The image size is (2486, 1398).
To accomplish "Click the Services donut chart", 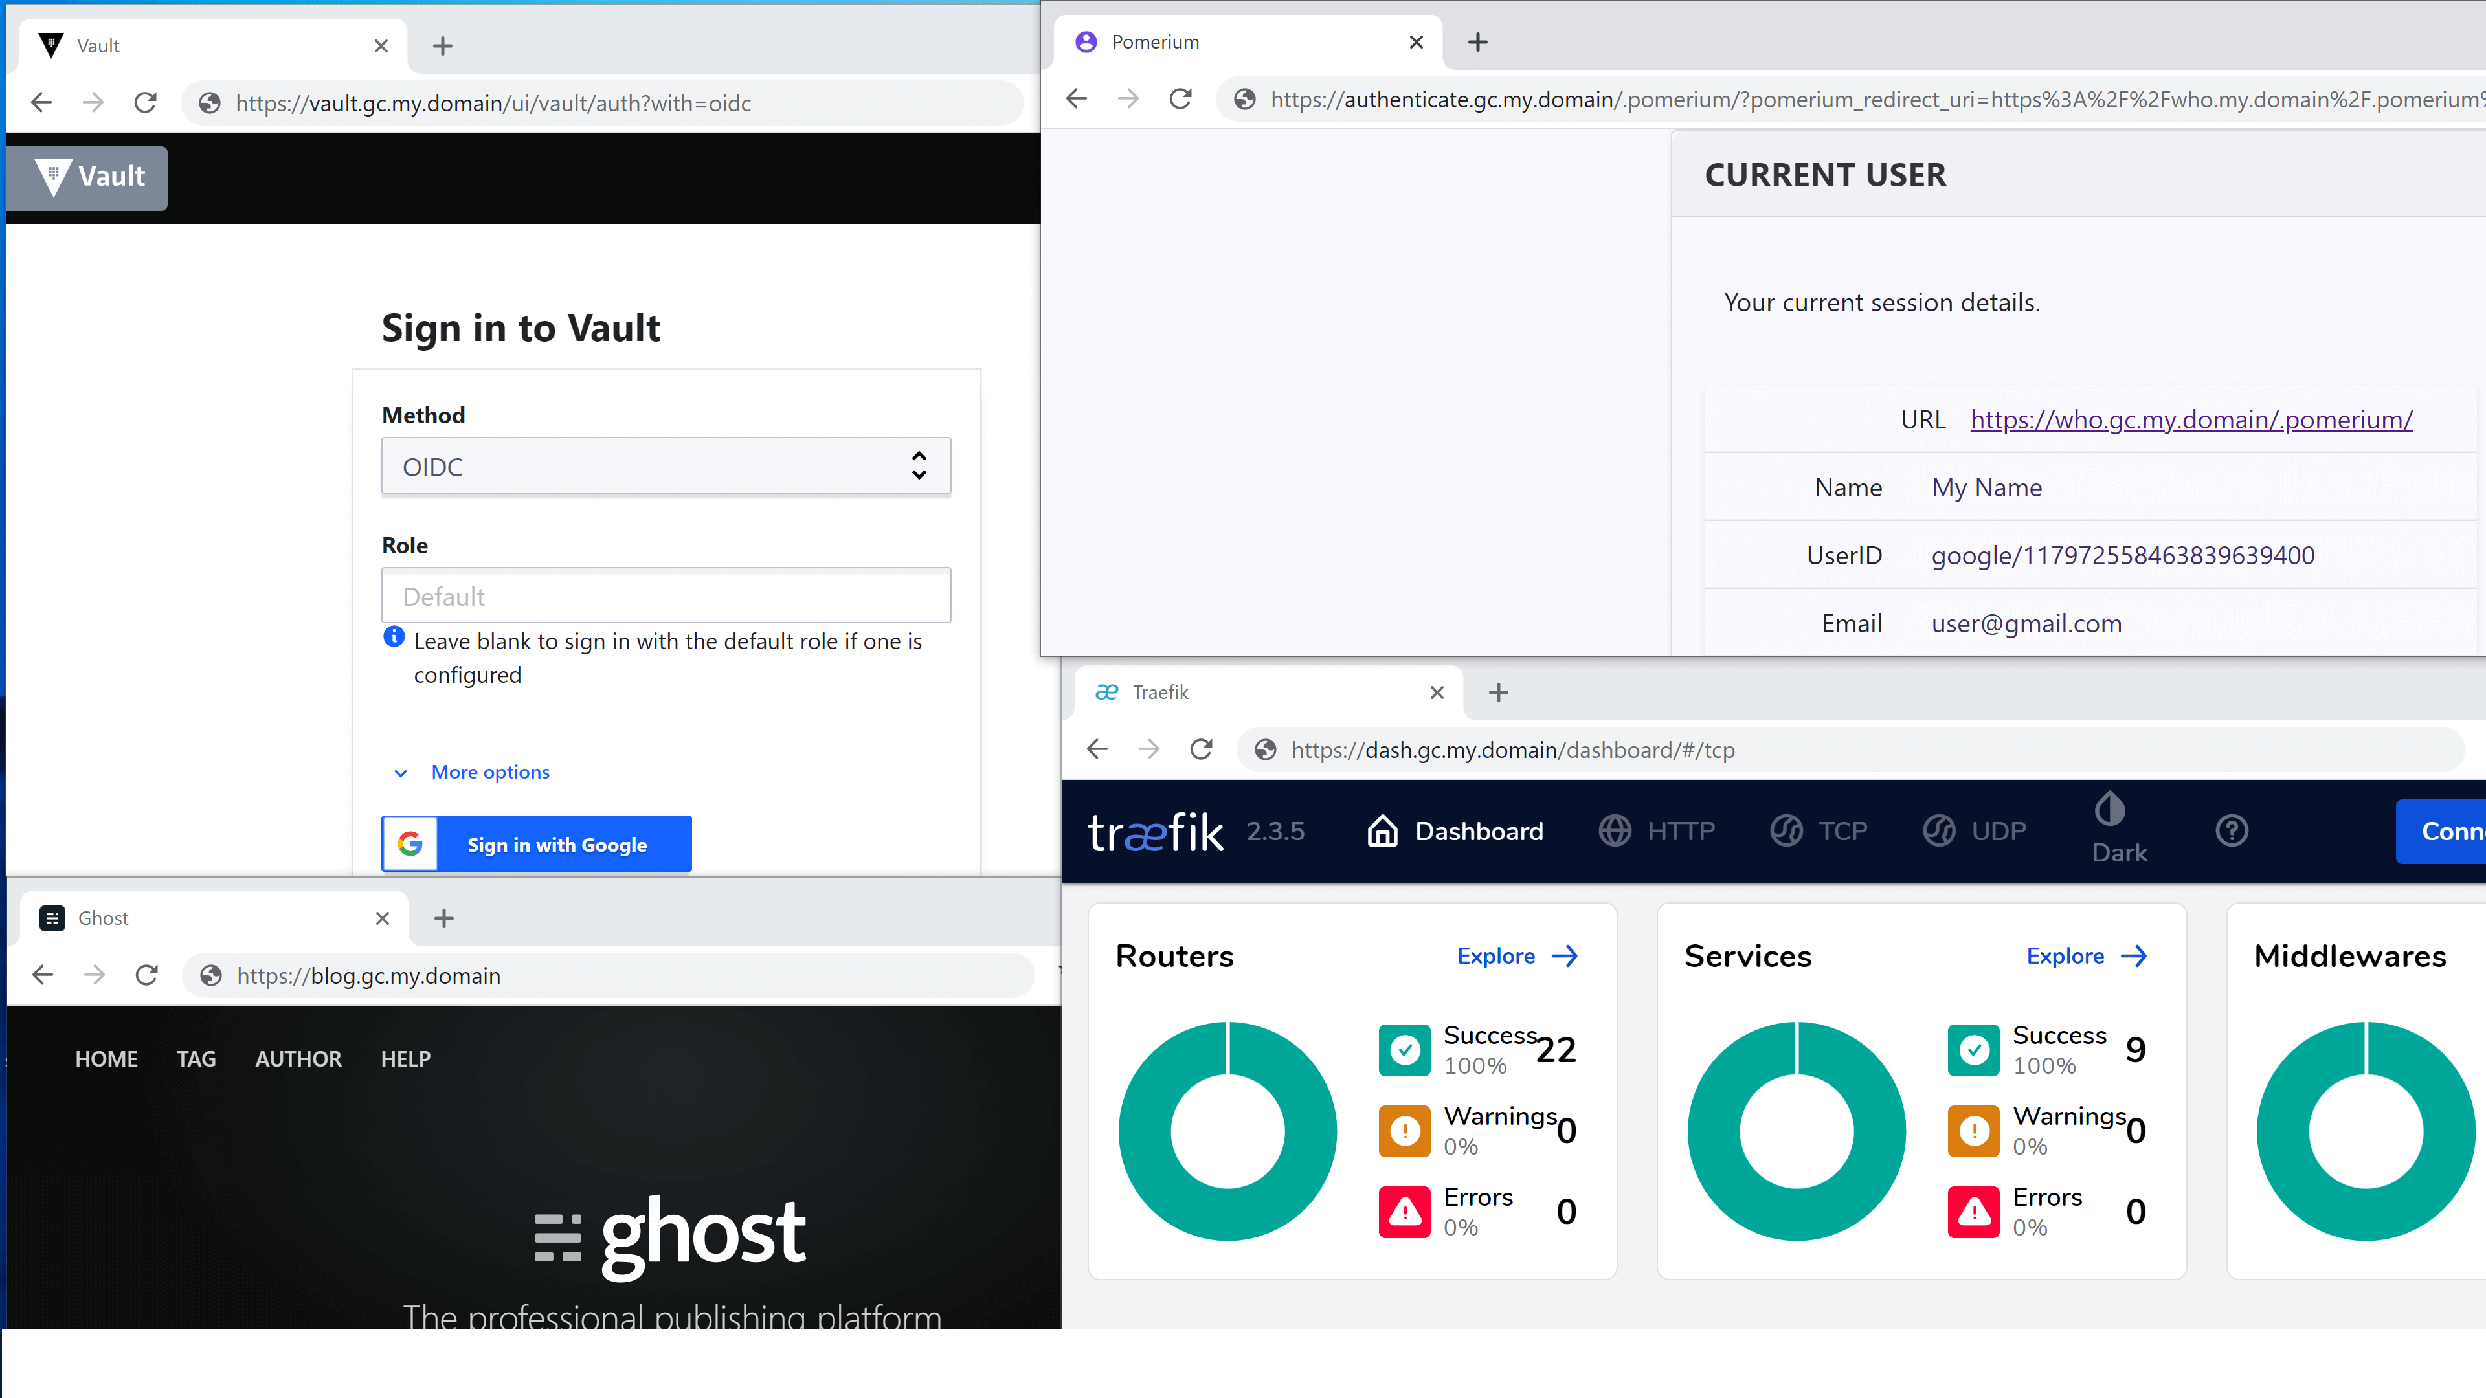I will coord(1796,1131).
